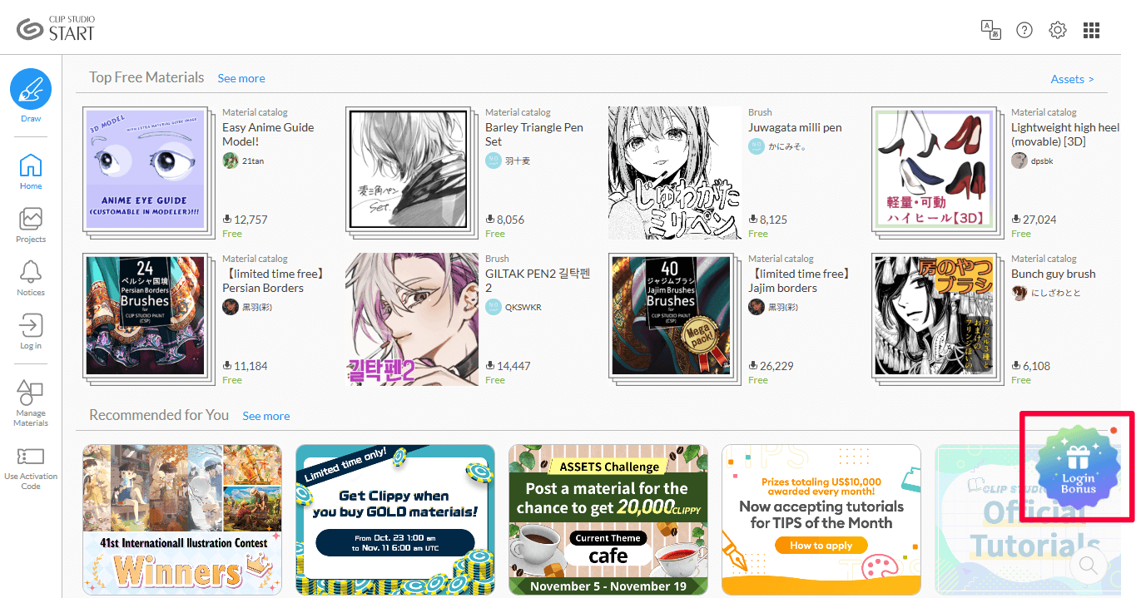Open the Notices bell icon

31,272
